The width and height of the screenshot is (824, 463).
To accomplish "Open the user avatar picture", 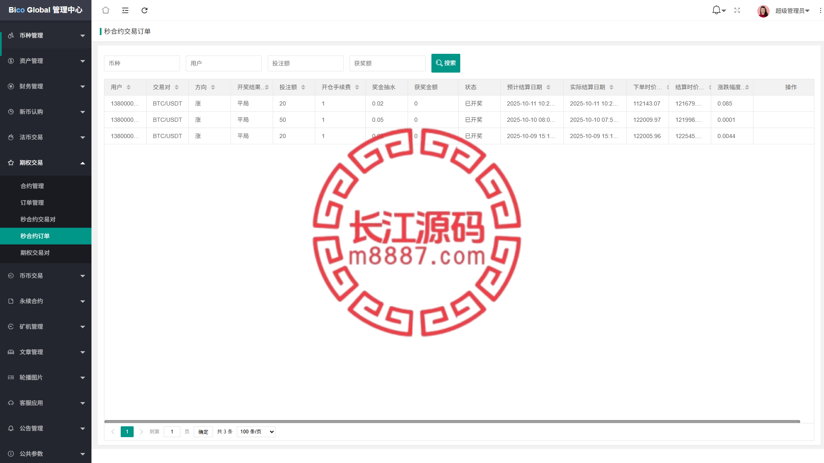I will click(x=763, y=11).
